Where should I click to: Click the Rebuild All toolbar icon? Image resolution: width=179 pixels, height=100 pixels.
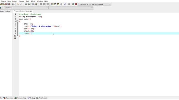(61, 4)
